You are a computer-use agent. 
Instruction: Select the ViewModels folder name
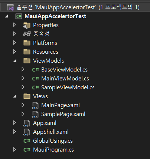(48, 61)
